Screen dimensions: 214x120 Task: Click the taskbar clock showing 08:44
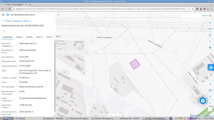206,119
